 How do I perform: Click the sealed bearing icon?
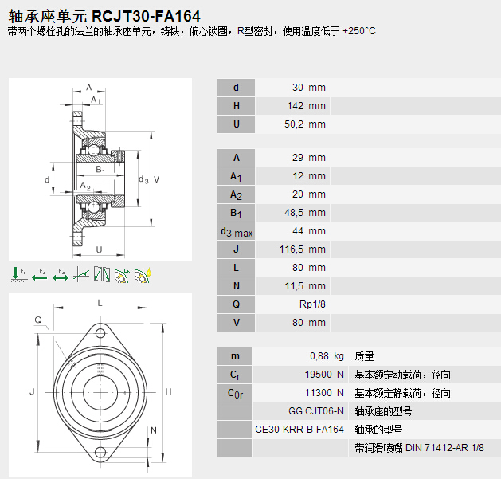pos(101,274)
